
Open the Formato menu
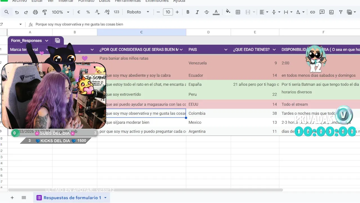[86, 1]
